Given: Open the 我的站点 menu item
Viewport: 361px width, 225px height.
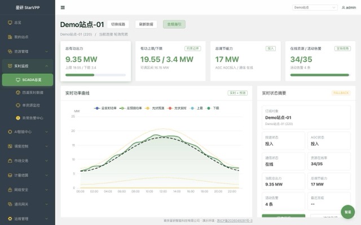Looking at the screenshot, I should point(28,37).
